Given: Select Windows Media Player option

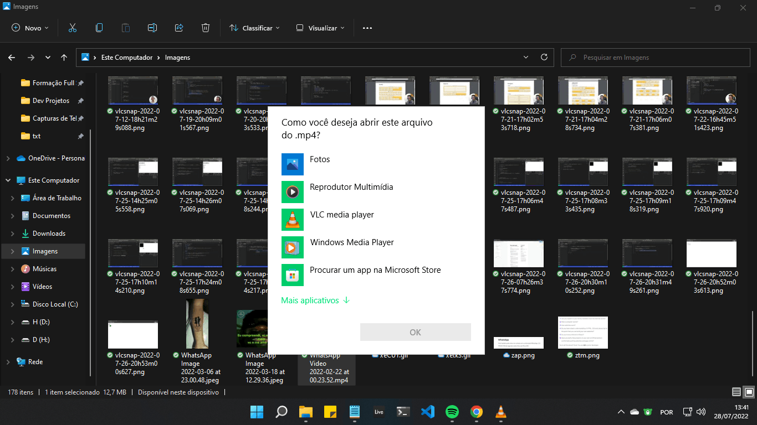Looking at the screenshot, I should (351, 242).
